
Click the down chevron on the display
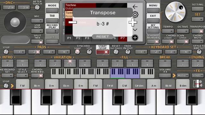click(135, 30)
